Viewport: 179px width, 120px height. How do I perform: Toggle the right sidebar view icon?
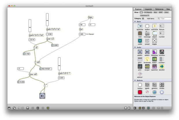pos(129,108)
